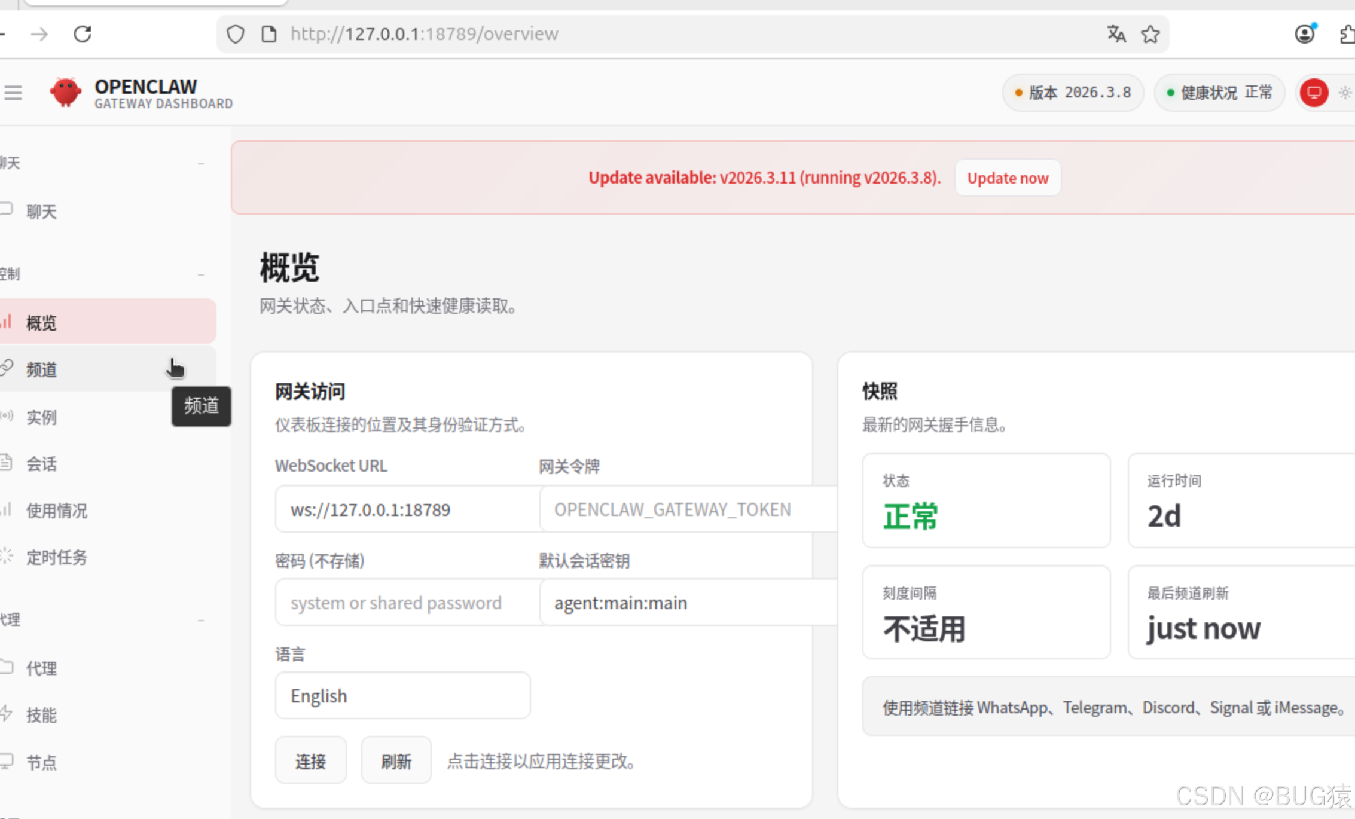Collapse the 代理 sidebar section

[201, 620]
